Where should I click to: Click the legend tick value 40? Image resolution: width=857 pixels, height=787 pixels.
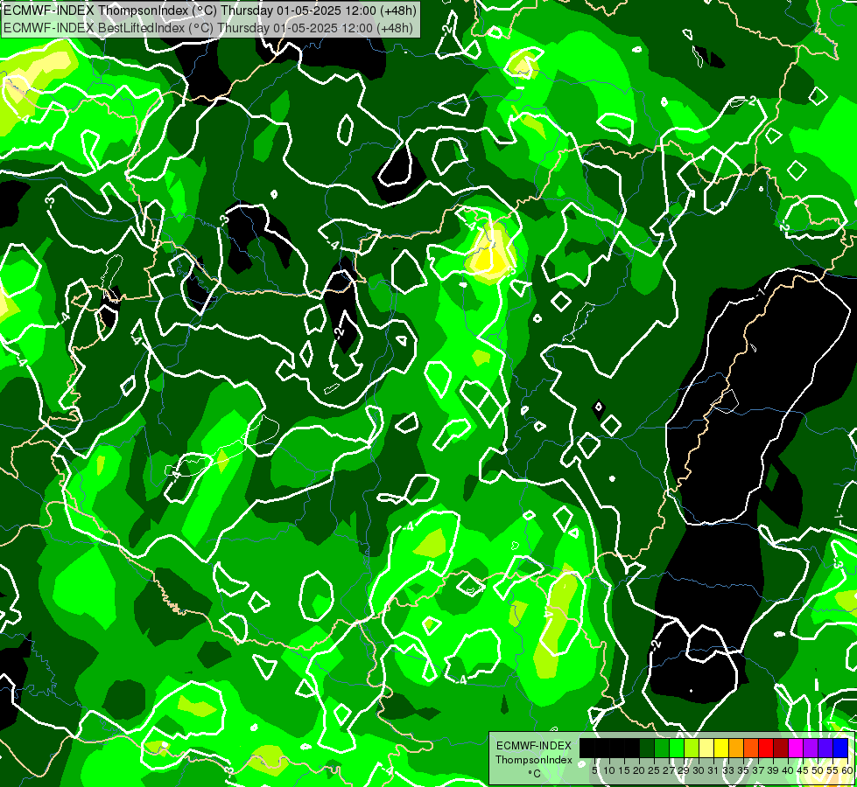(788, 770)
